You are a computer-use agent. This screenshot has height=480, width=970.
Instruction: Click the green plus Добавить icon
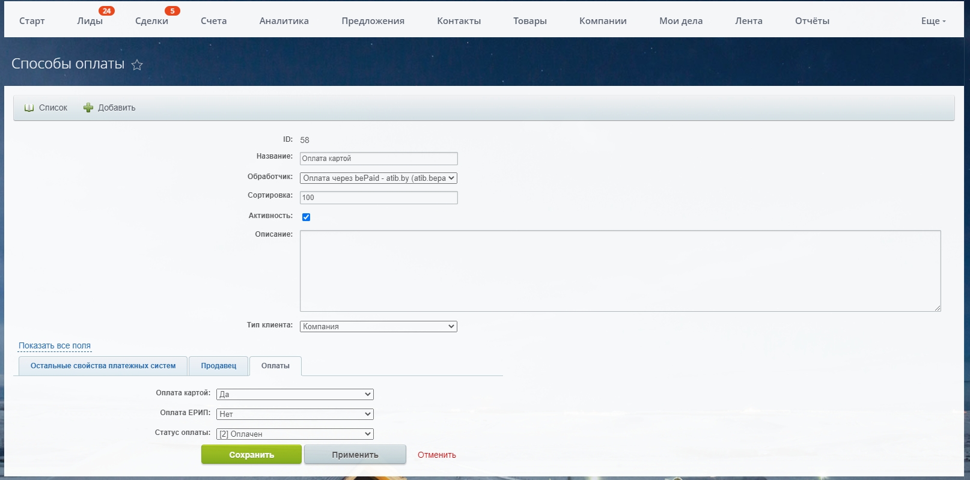pyautogui.click(x=88, y=108)
